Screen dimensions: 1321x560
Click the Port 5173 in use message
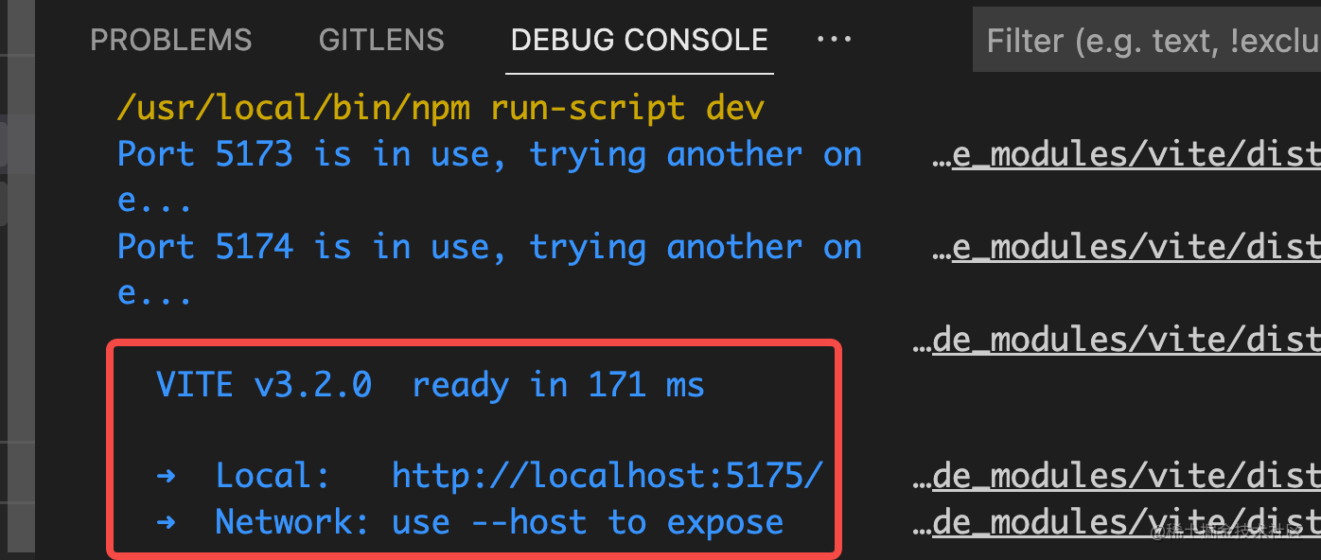pos(489,154)
